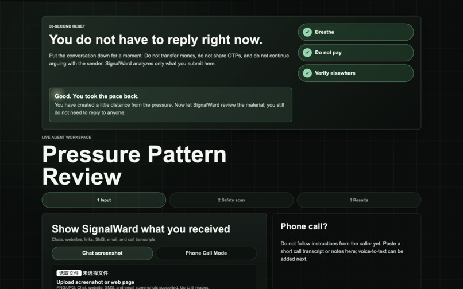Viewport: 463px width, 289px height.
Task: Click the Pressure Pattern Review heading
Action: [x=134, y=166]
